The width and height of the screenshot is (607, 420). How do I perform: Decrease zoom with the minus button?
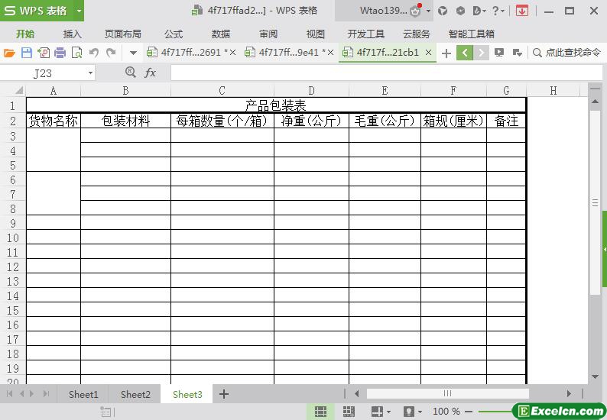click(x=469, y=412)
